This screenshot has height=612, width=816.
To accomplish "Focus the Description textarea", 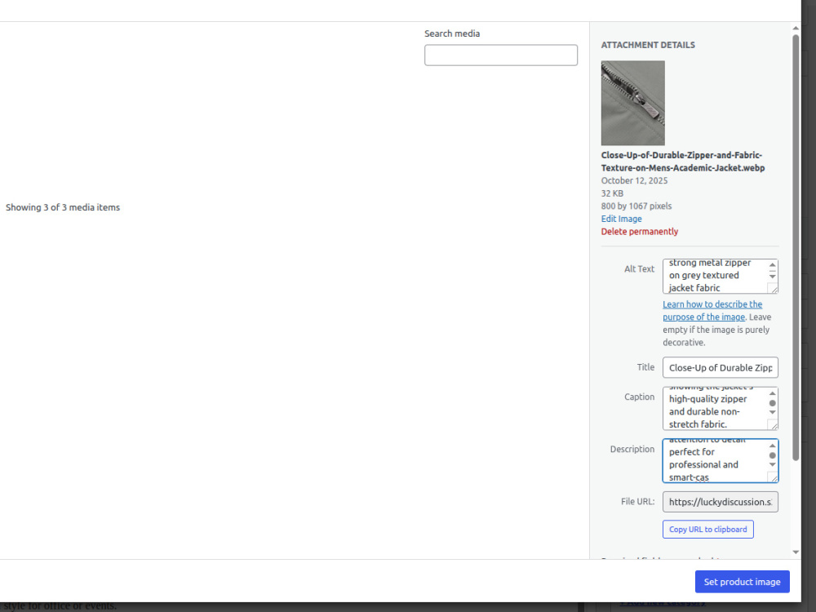I will [x=721, y=461].
